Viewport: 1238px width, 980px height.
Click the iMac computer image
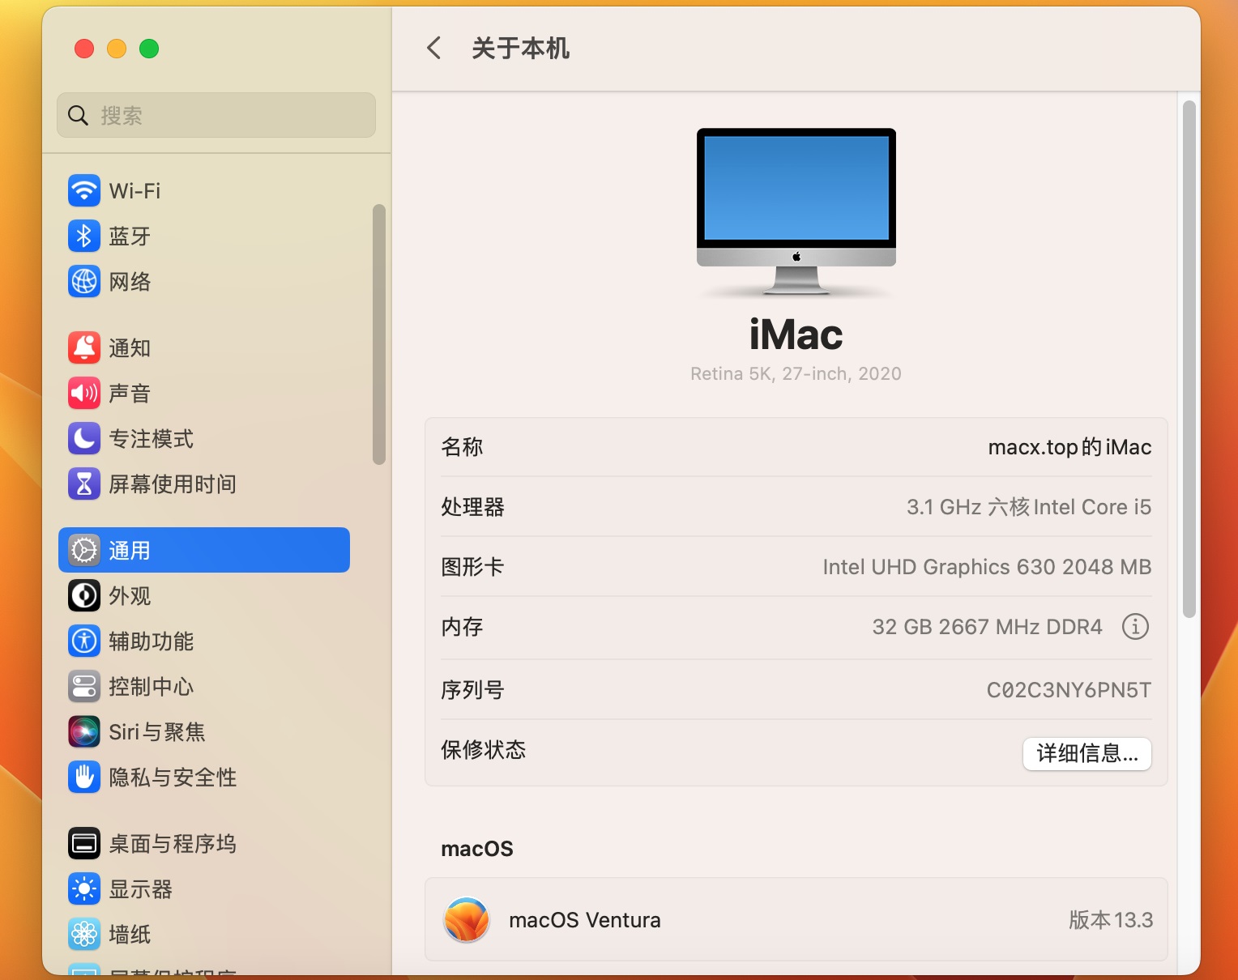coord(796,212)
